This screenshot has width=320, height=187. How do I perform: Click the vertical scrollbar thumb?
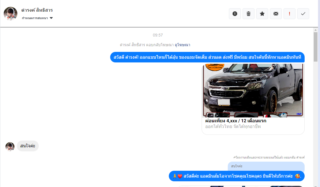click(x=315, y=47)
